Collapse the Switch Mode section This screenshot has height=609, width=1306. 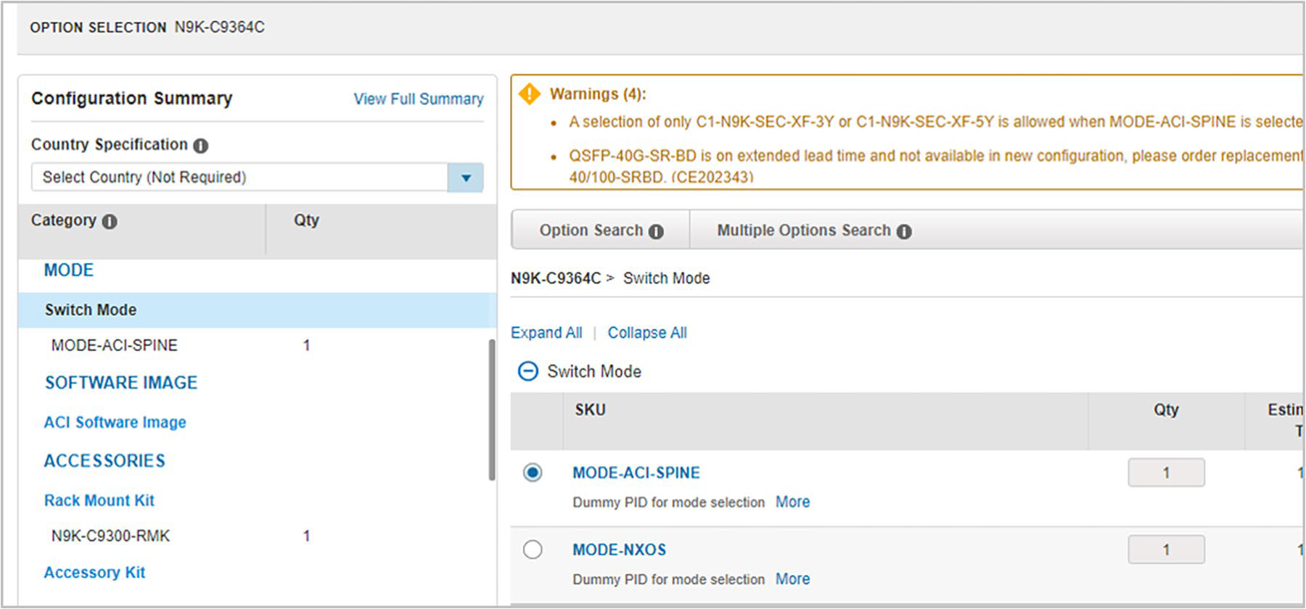tap(527, 371)
